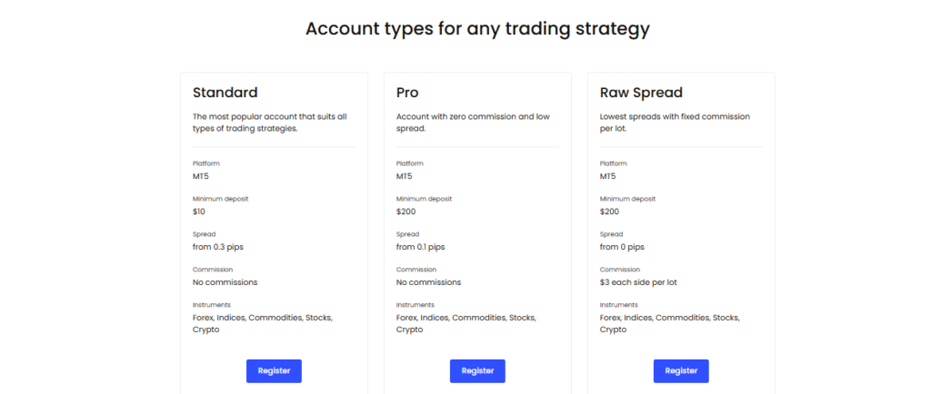Click Register button under Standard account
Viewport: 931px width, 394px height.
[274, 370]
